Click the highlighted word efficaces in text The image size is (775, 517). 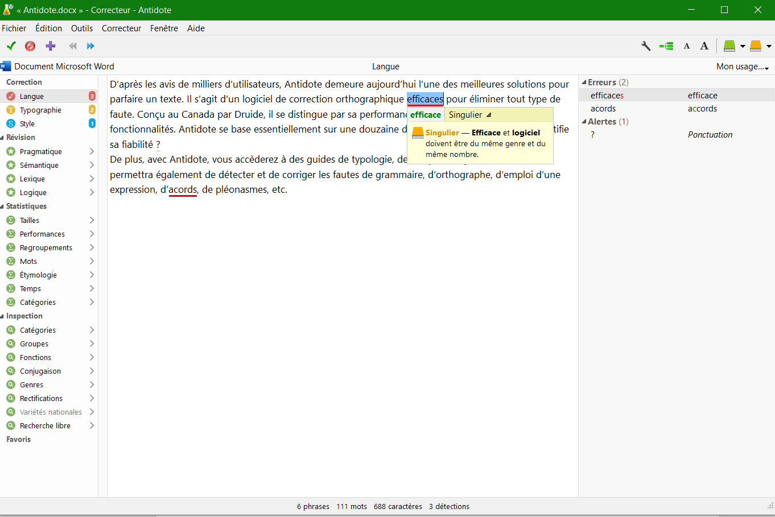click(425, 100)
